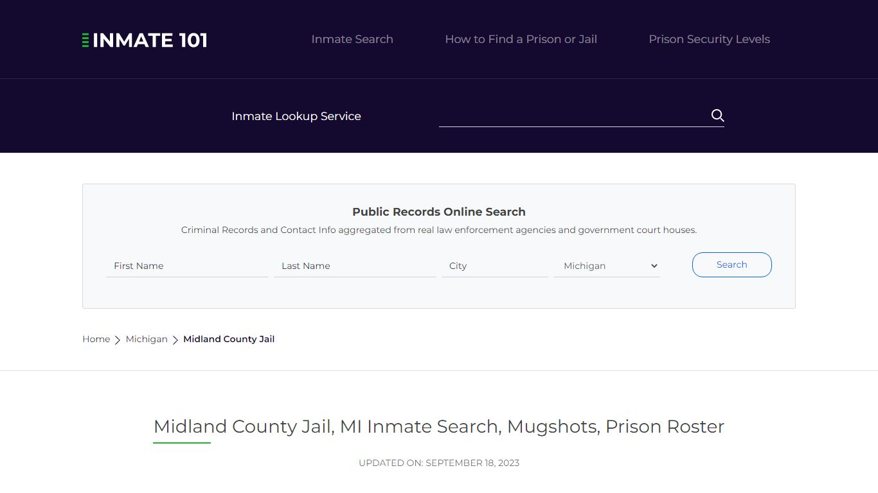Click the Midland County Jail breadcrumb
The image size is (878, 493).
coord(229,339)
